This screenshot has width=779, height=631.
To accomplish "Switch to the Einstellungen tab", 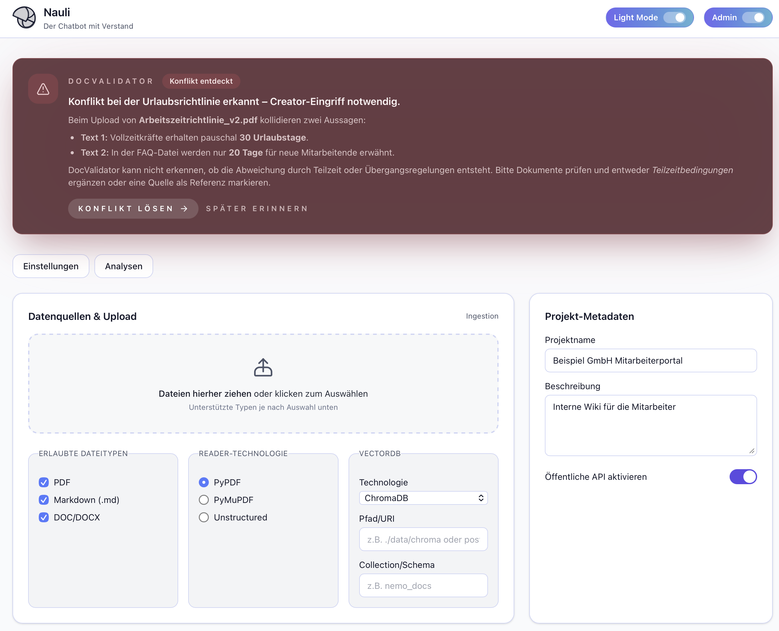I will (x=51, y=266).
